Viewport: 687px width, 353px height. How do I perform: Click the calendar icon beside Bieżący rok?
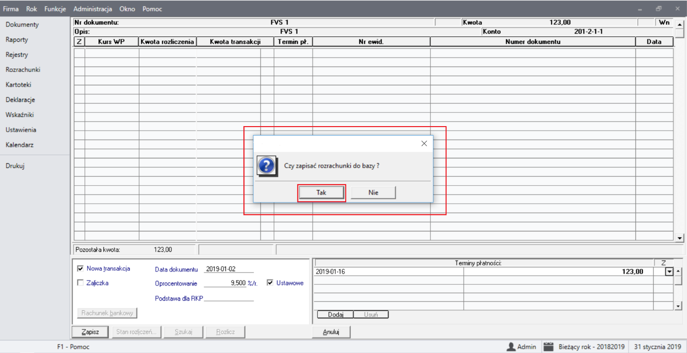(548, 347)
